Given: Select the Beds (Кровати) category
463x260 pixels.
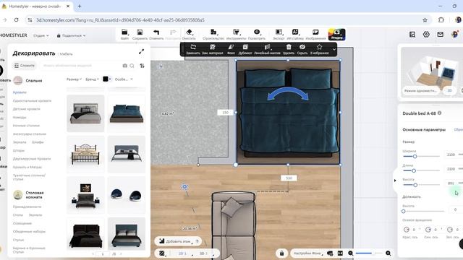Looking at the screenshot, I should pos(20,92).
